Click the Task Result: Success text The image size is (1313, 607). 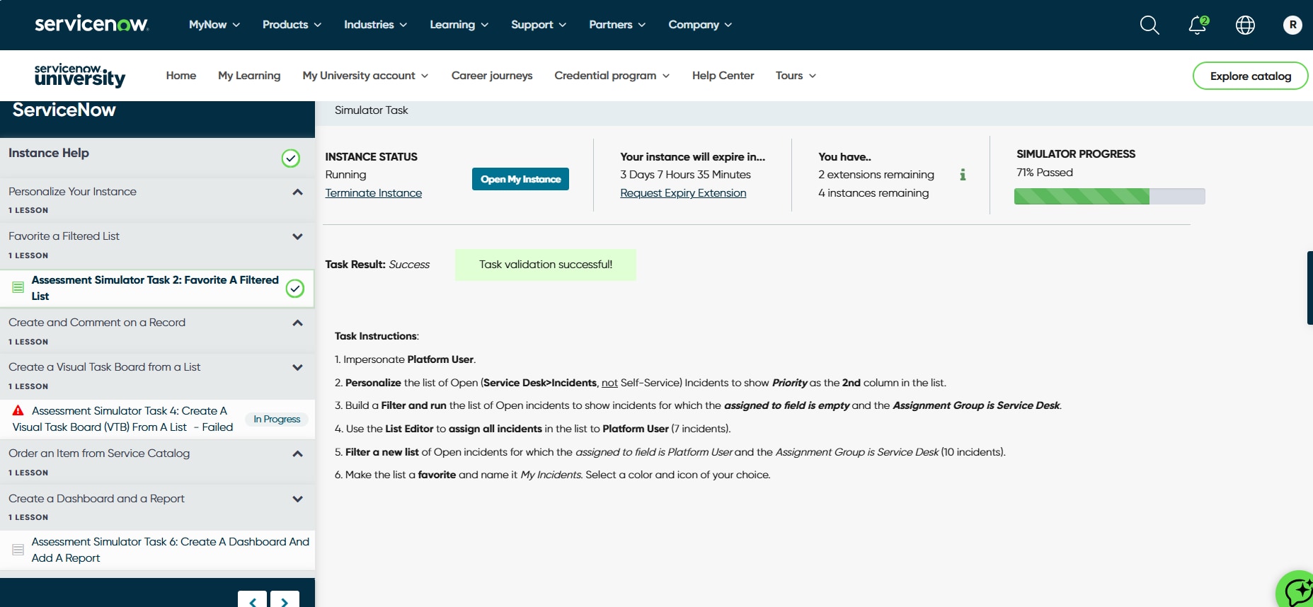[x=377, y=265]
